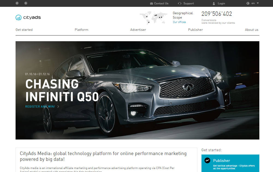Click the airplane icon in the Publisher box
The height and width of the screenshot is (172, 273).
tap(207, 161)
